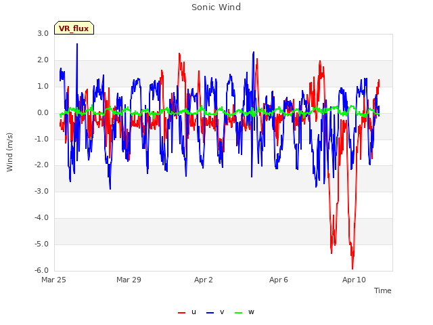The image size is (433, 325).
Task: Toggle the blue v series legend swatch
Action: [210, 313]
